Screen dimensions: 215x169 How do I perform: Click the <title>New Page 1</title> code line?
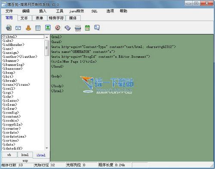pyautogui.click(x=74, y=62)
